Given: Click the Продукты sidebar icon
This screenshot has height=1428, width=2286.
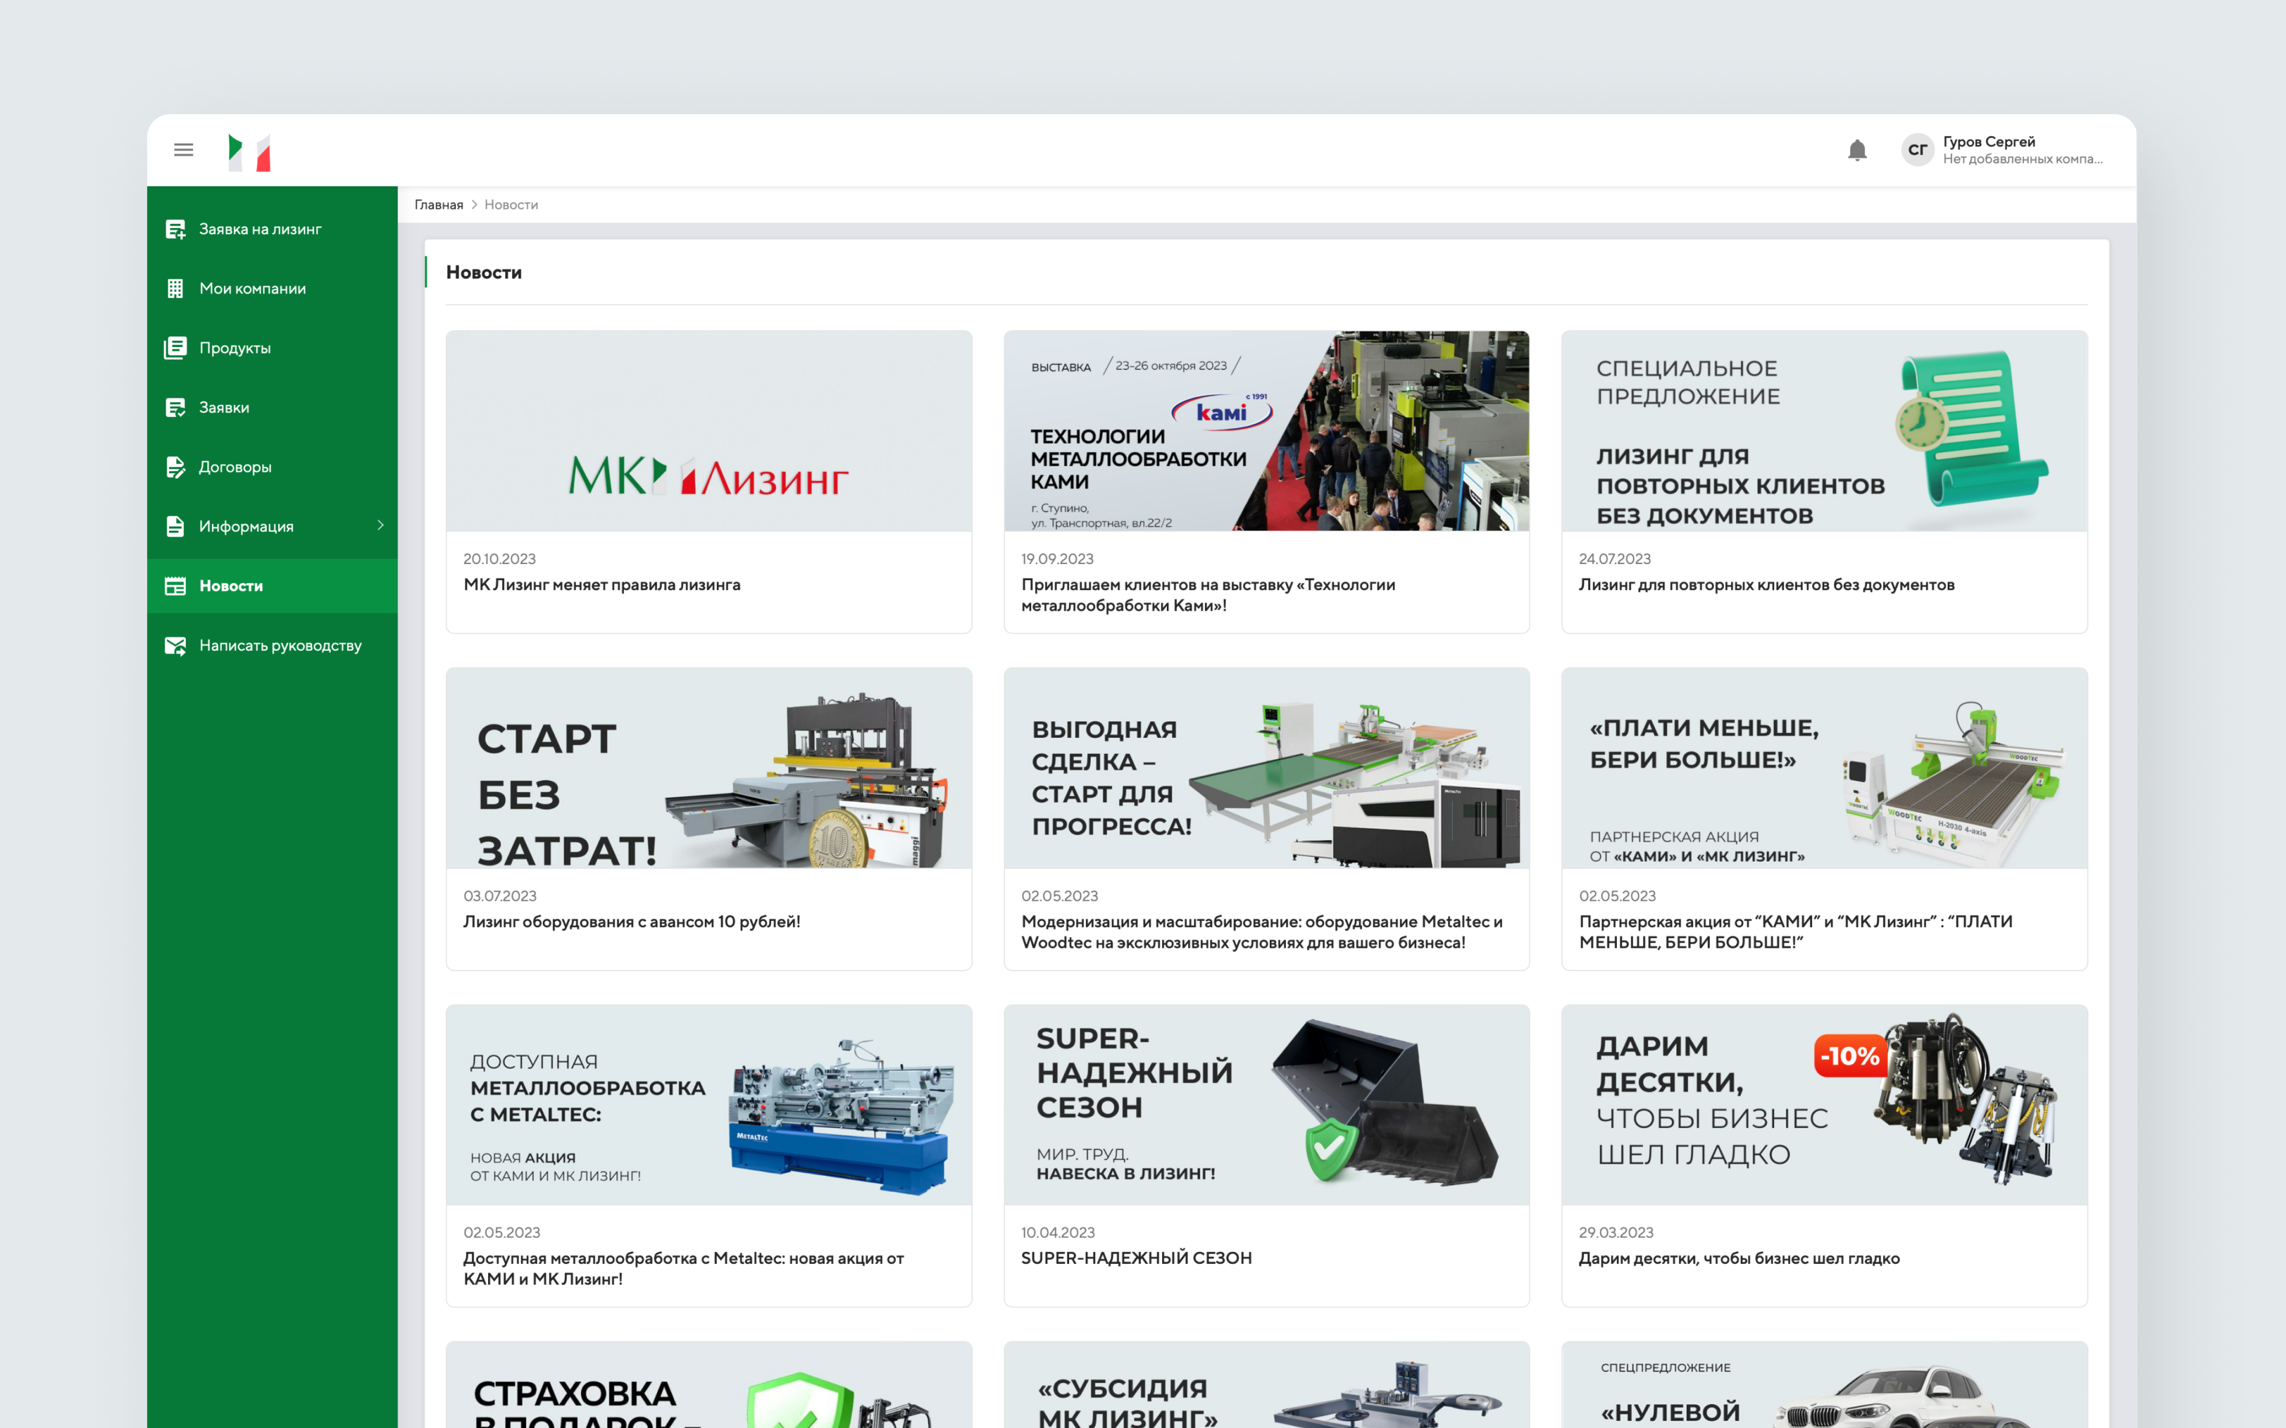Looking at the screenshot, I should click(176, 349).
